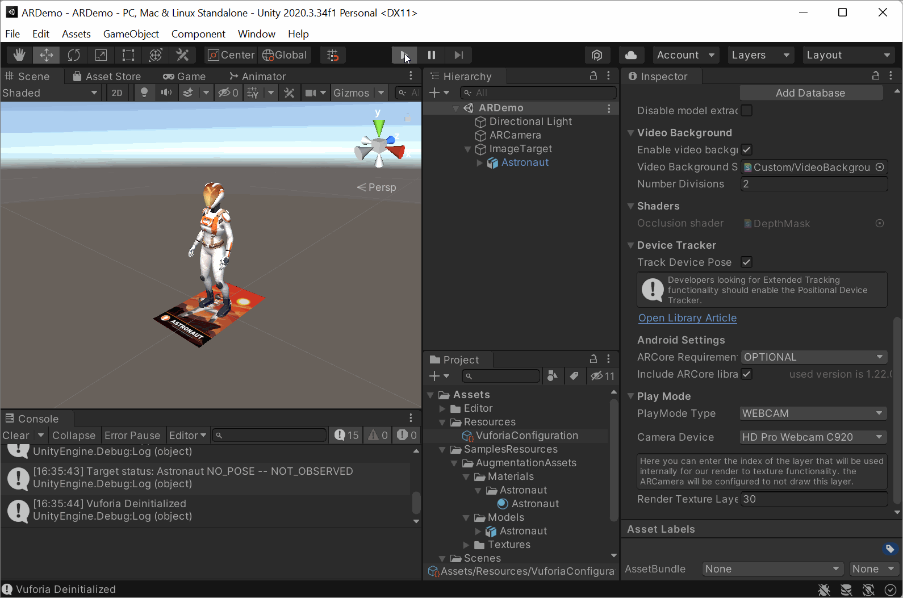This screenshot has height=598, width=903.
Task: Open the cloud Services icon
Action: pos(631,55)
